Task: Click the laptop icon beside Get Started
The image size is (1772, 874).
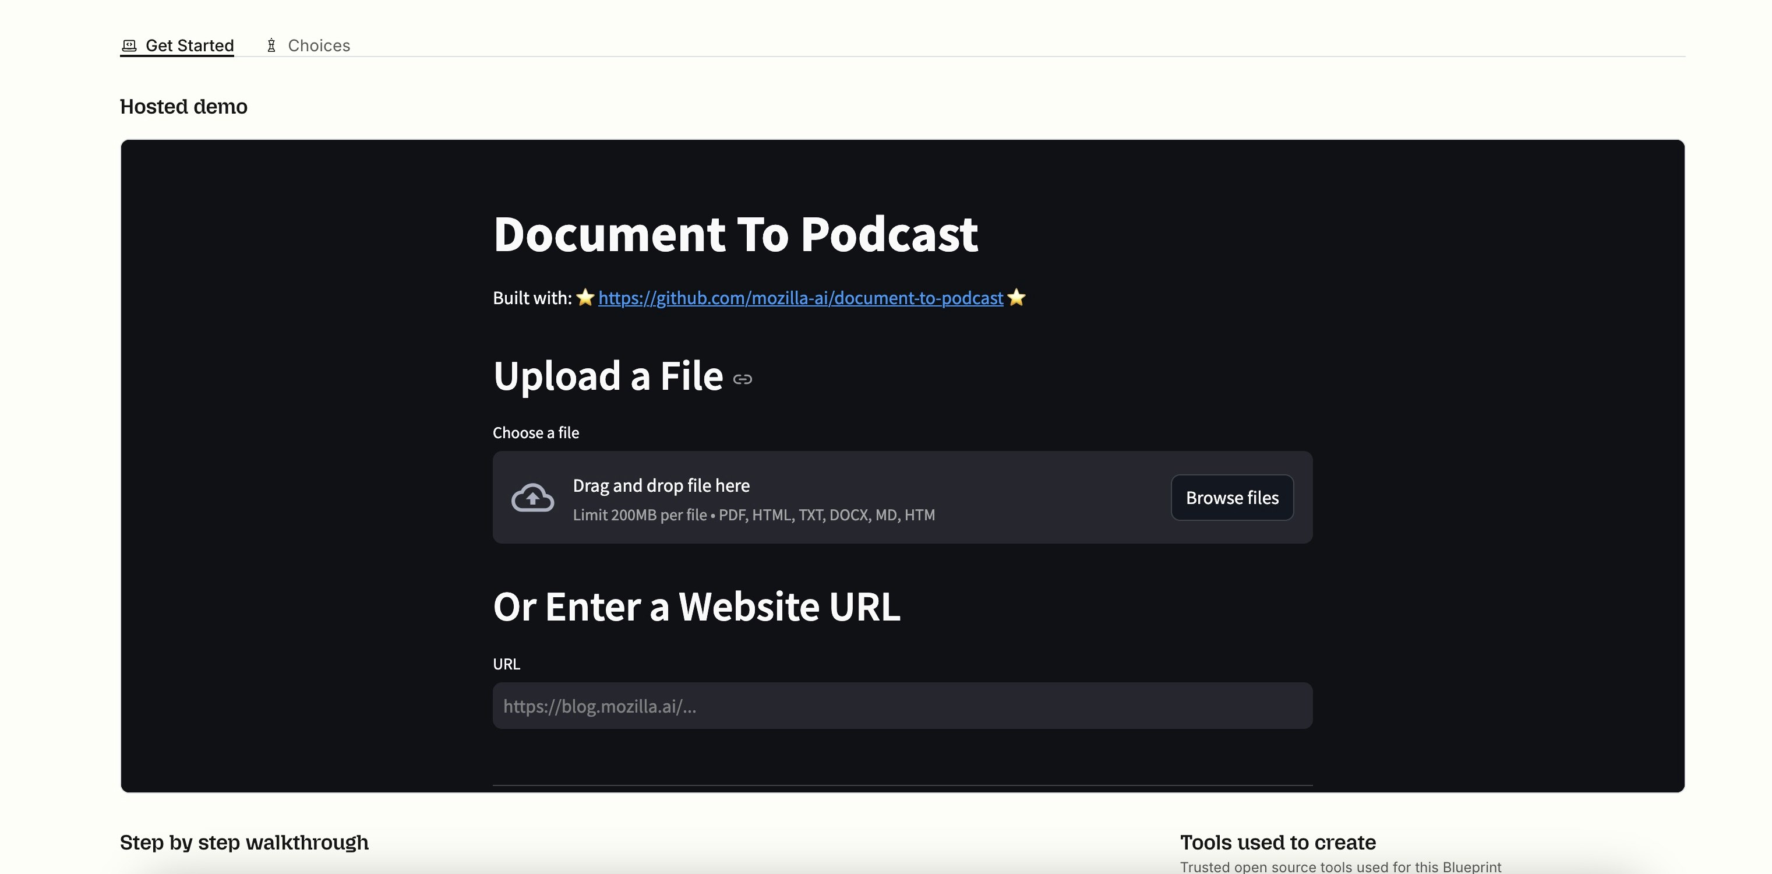Action: coord(129,45)
